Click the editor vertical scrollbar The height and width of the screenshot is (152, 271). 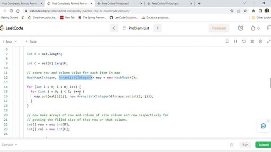pyautogui.click(x=270, y=83)
